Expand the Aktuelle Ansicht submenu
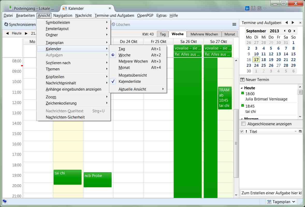This screenshot has height=207, width=305. click(132, 89)
